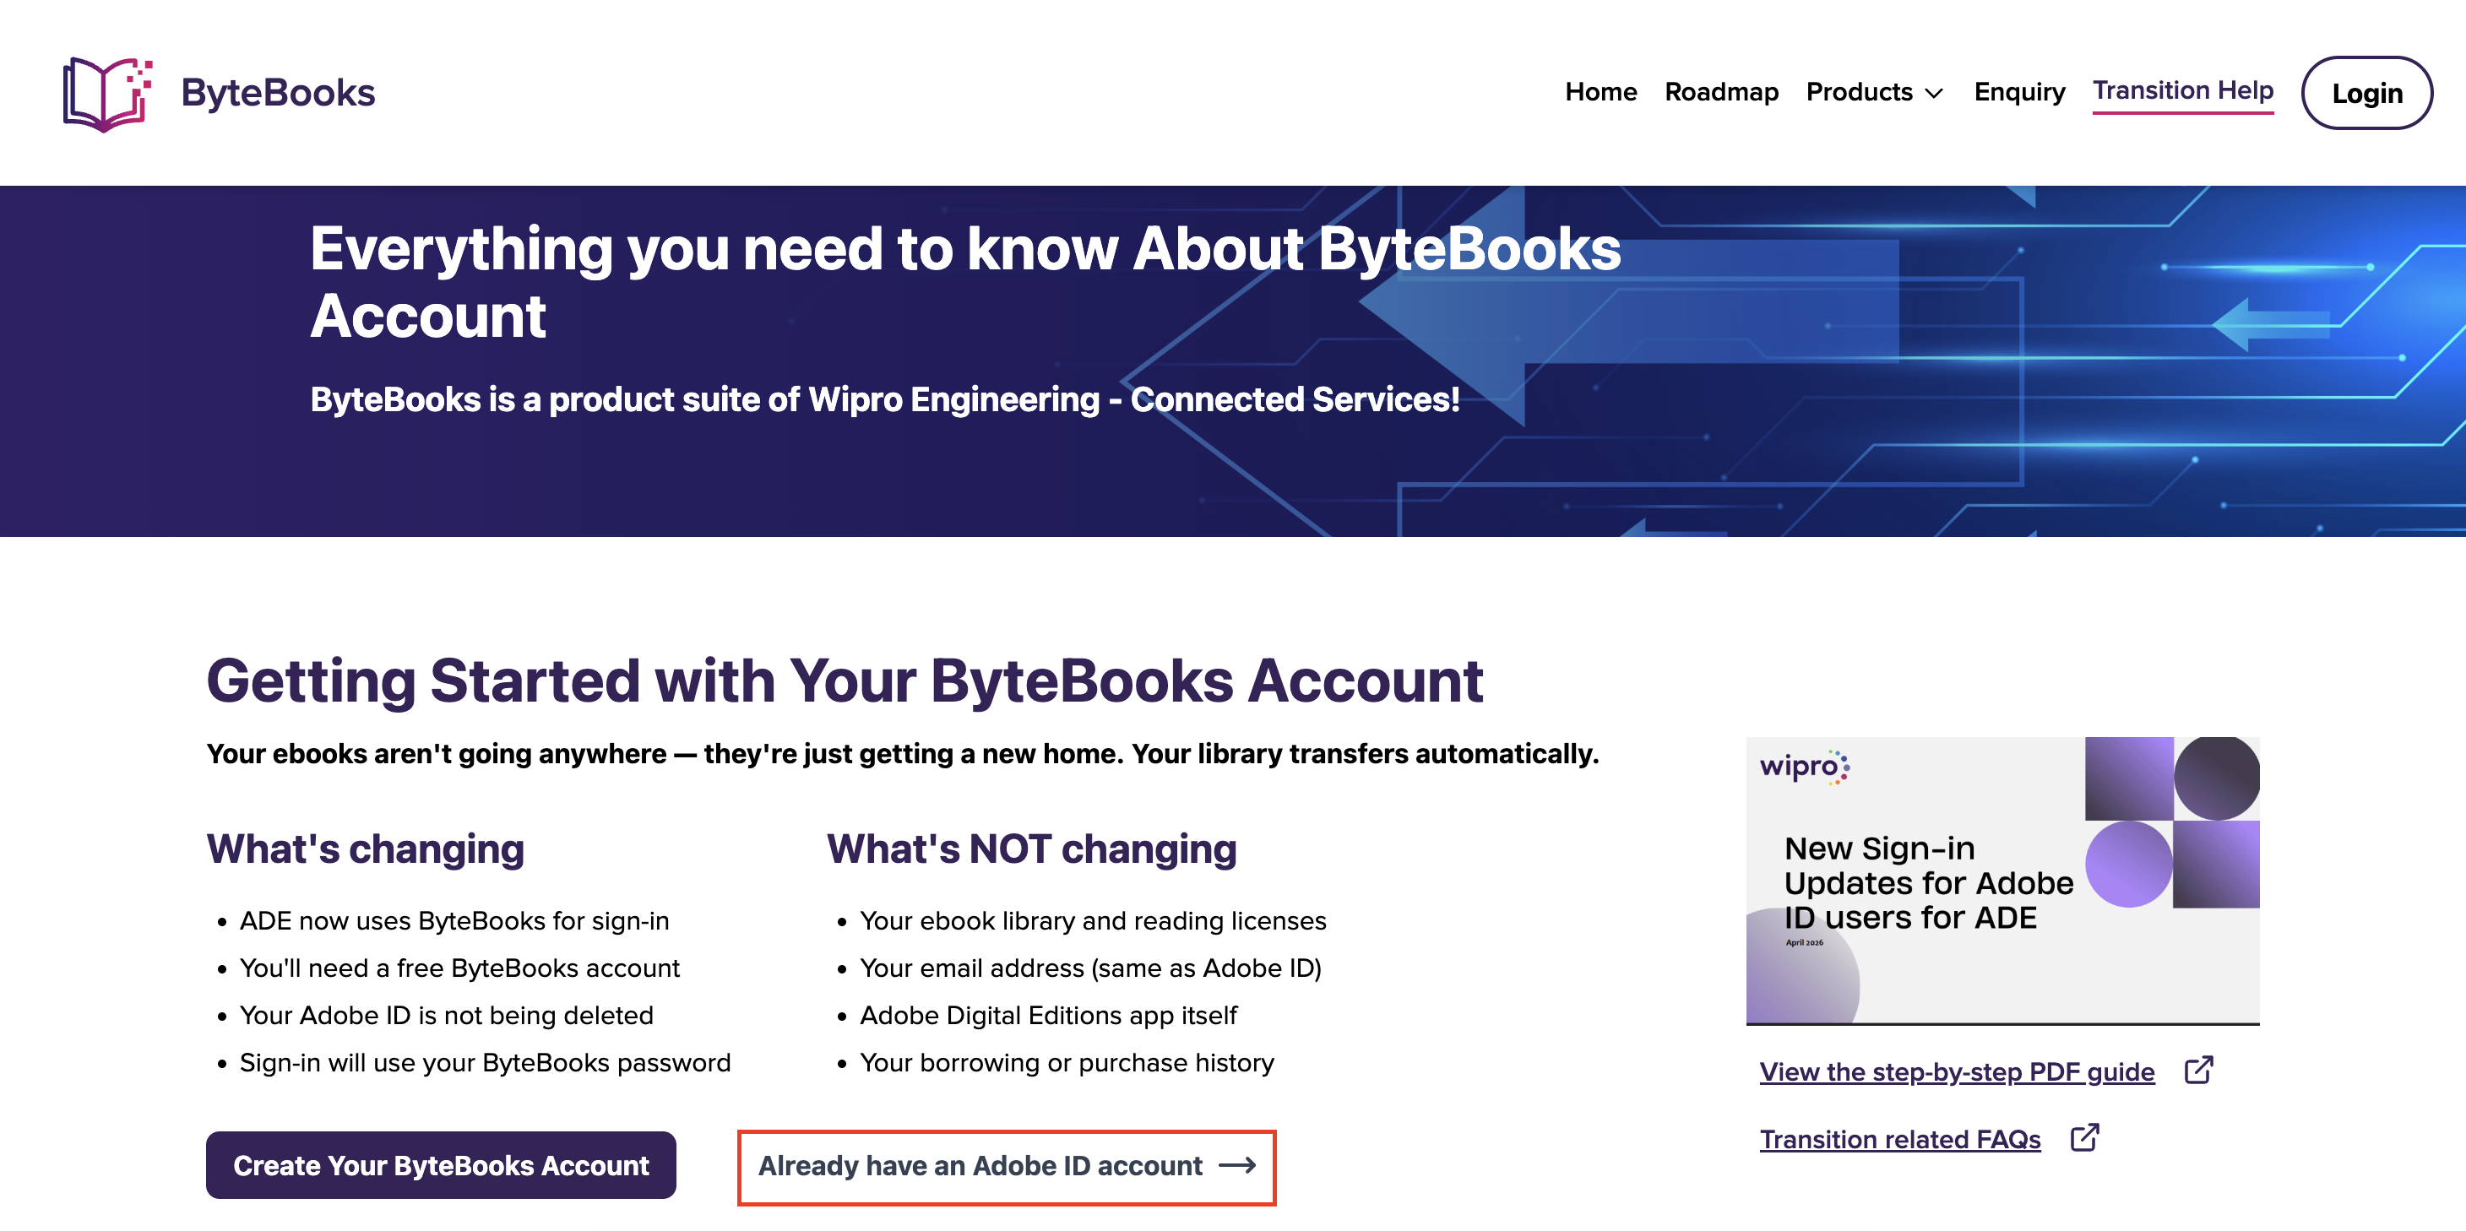Select text 'Adobe Digital Editions app itself'
The width and height of the screenshot is (2466, 1231).
pyautogui.click(x=1048, y=1016)
